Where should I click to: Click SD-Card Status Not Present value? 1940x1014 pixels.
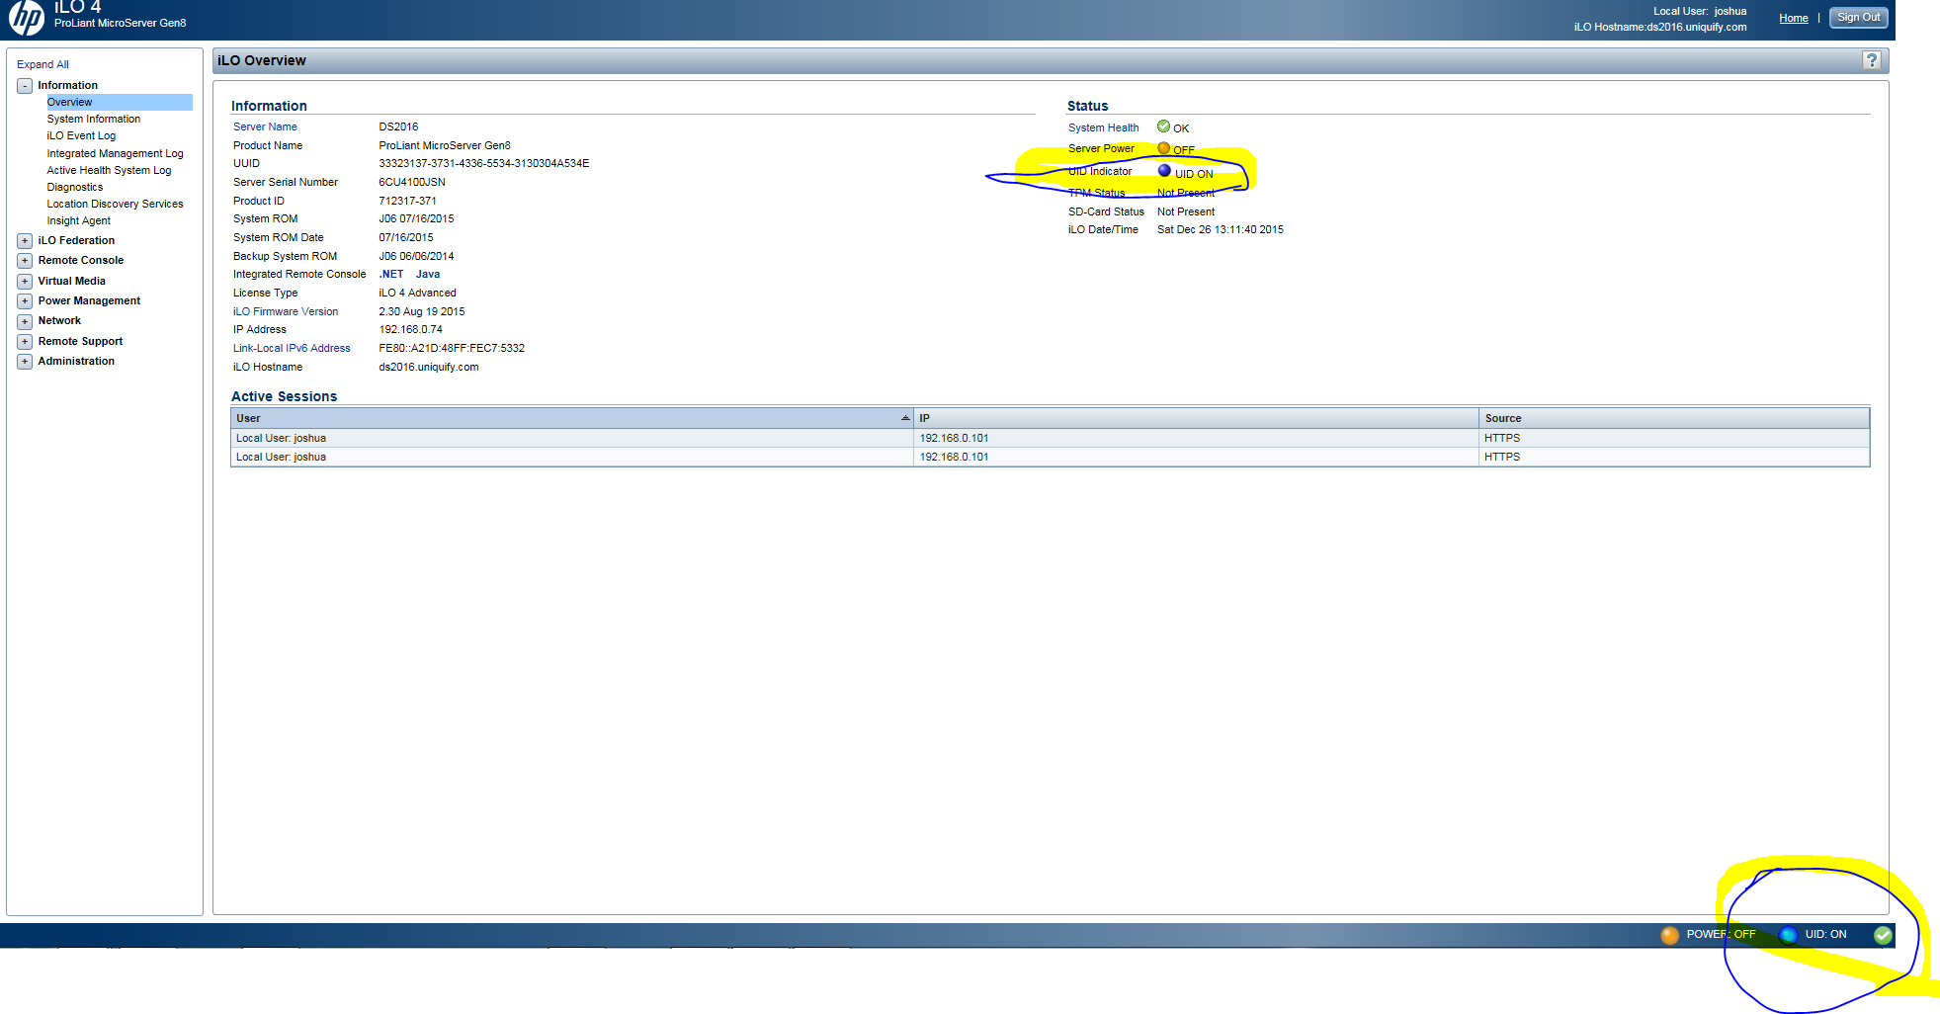click(1186, 211)
